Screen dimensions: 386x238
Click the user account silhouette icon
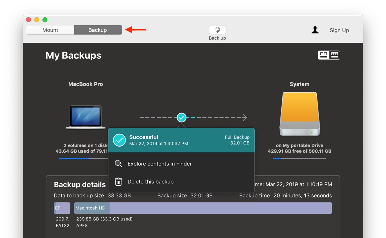[315, 30]
